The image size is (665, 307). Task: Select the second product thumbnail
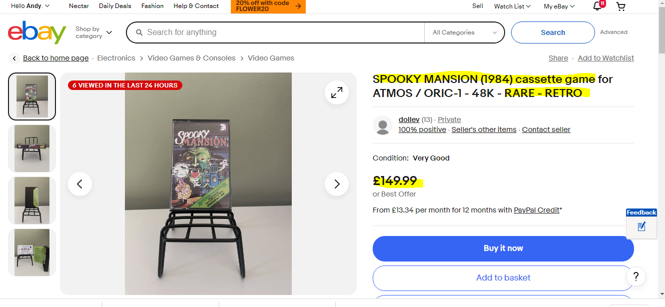click(32, 148)
